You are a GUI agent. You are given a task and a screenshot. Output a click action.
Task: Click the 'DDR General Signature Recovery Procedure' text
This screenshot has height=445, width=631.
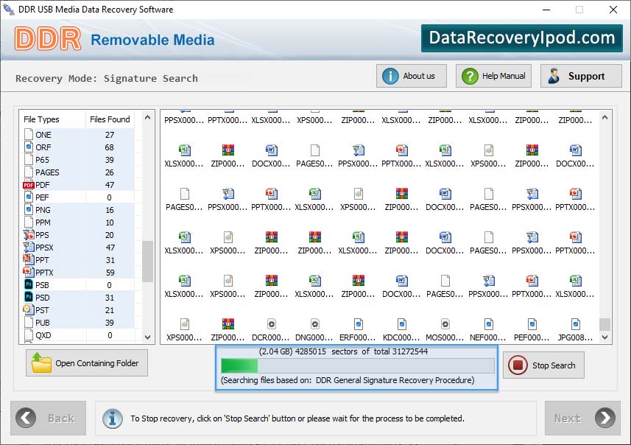(x=395, y=380)
